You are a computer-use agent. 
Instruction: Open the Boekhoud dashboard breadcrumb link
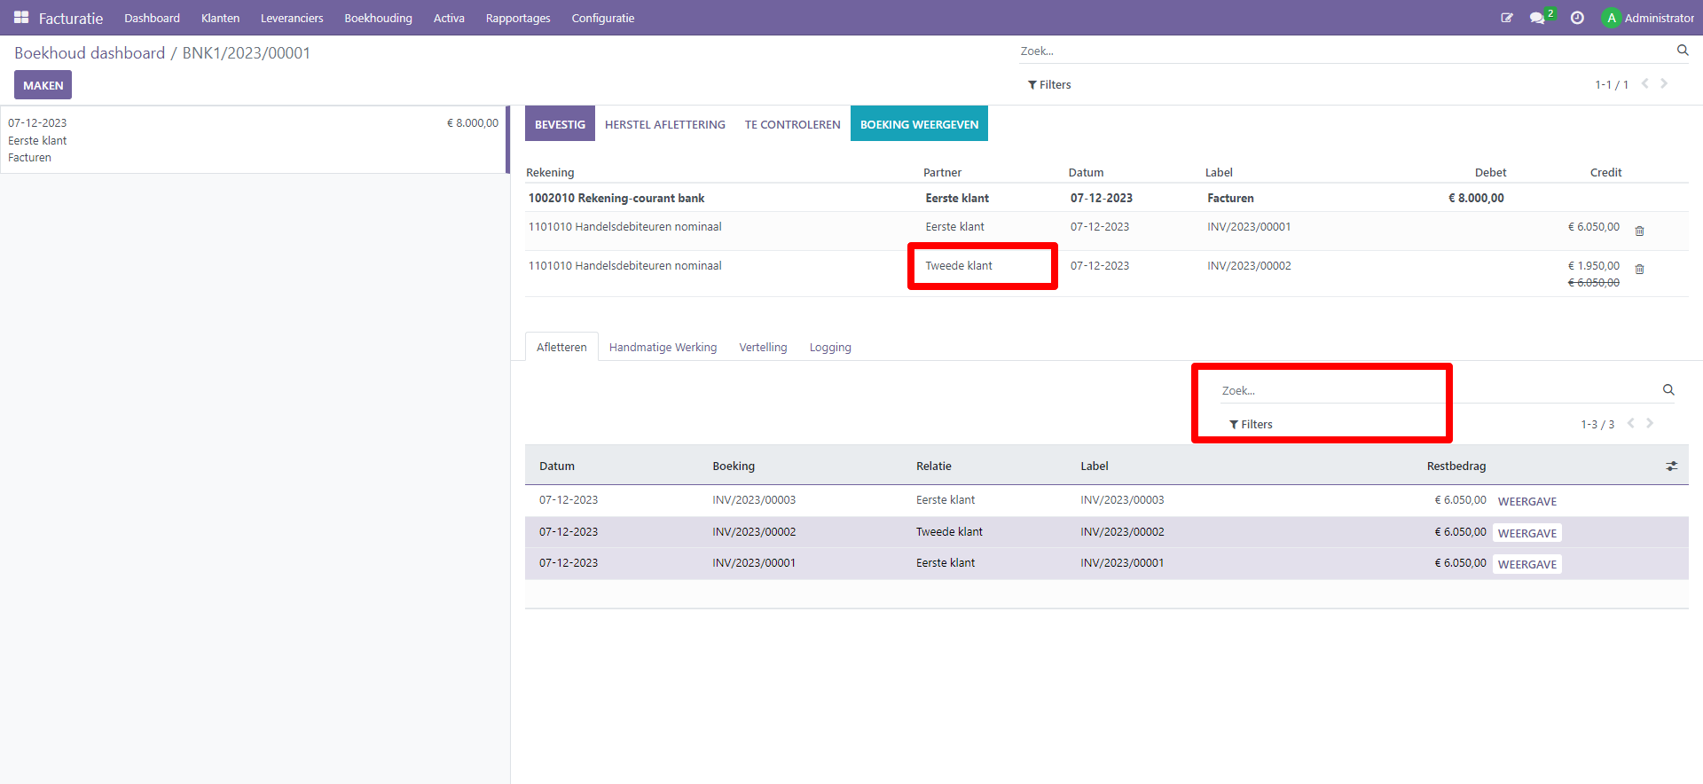tap(90, 53)
